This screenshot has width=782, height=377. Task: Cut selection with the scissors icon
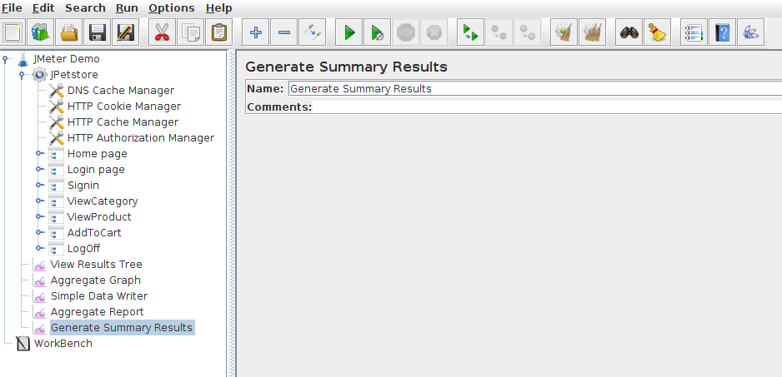(x=162, y=32)
